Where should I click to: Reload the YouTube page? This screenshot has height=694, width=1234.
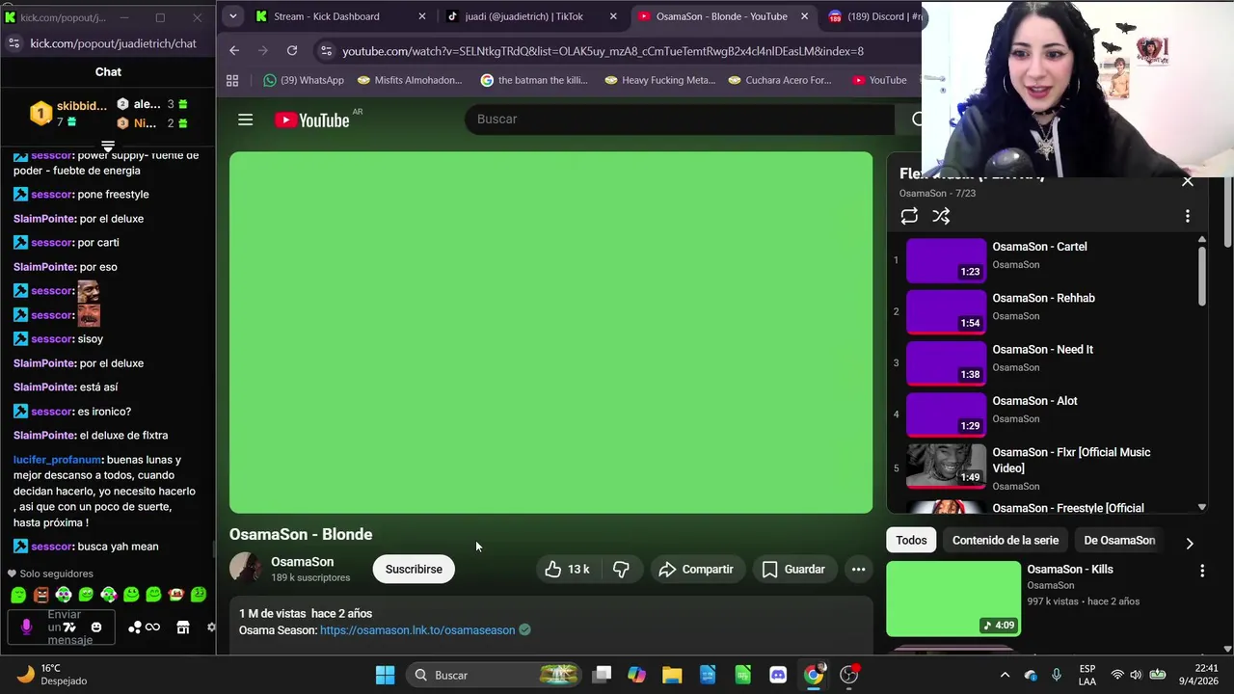(292, 50)
